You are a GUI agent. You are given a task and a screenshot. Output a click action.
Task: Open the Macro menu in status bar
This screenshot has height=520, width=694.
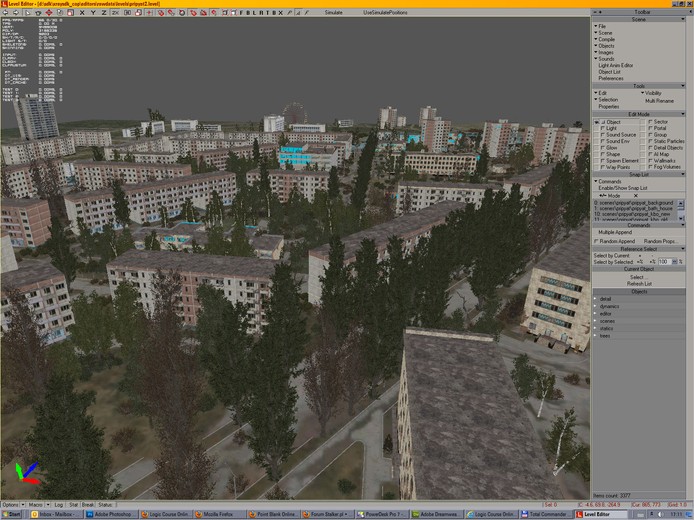36,505
